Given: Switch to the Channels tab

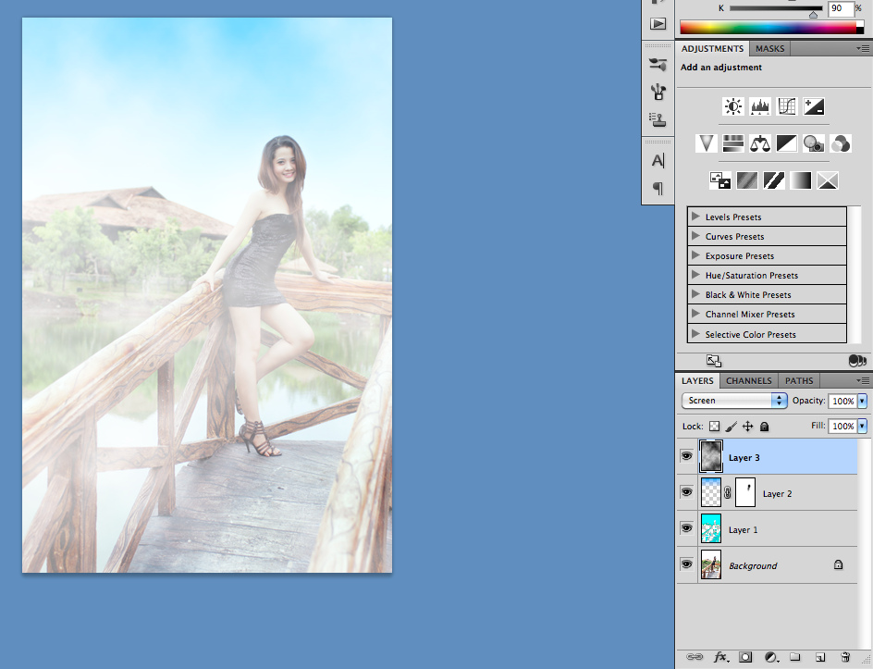Looking at the screenshot, I should [x=749, y=380].
